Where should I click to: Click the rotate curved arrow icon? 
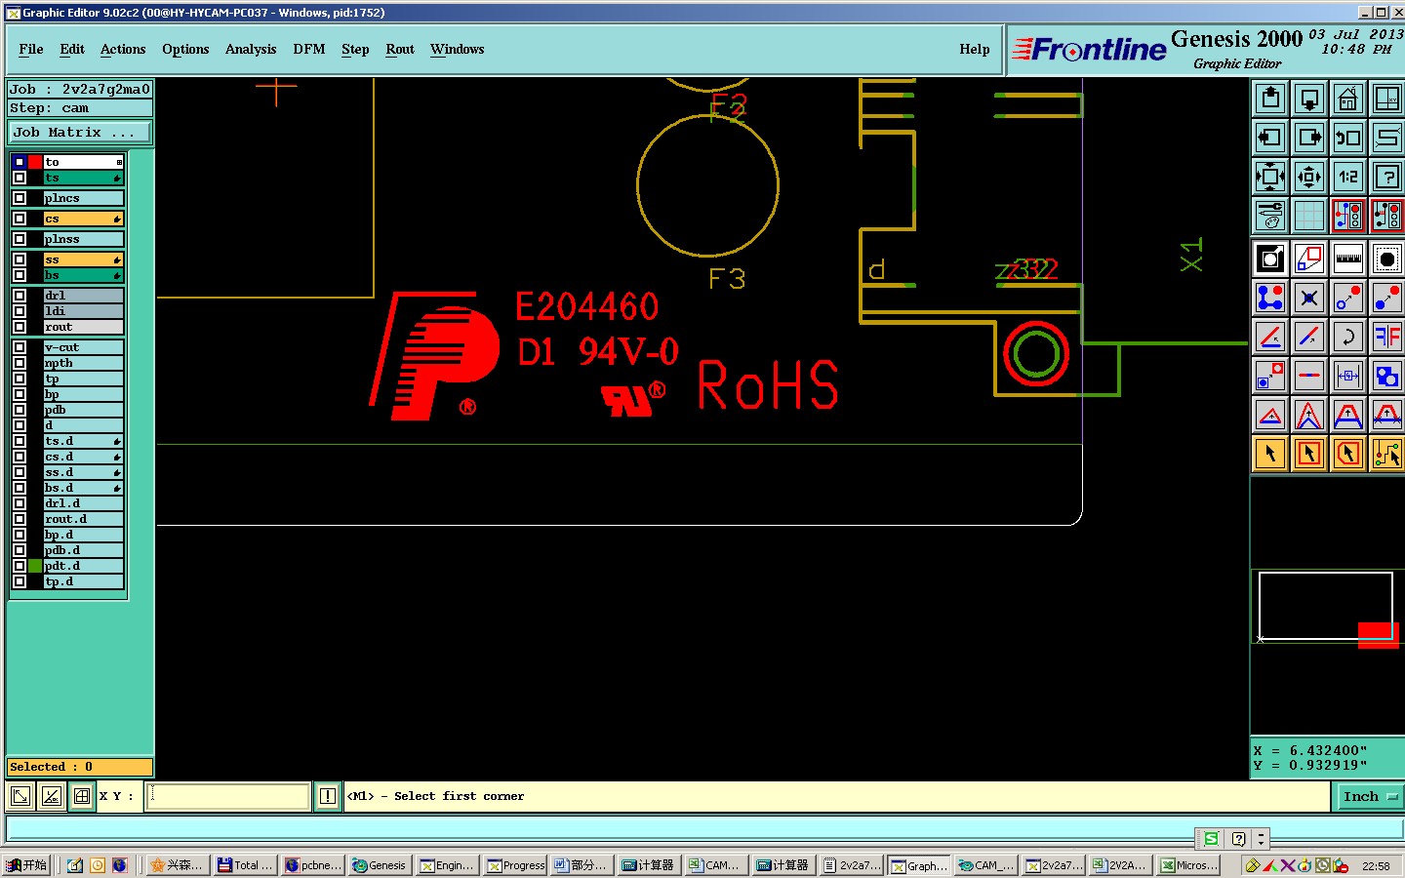1348,337
